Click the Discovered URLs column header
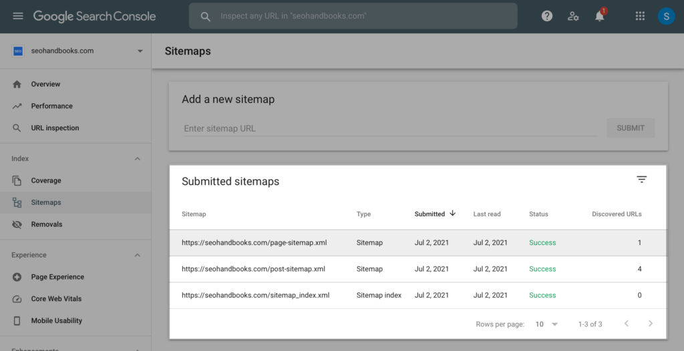Screen dimensions: 684x351 617,214
